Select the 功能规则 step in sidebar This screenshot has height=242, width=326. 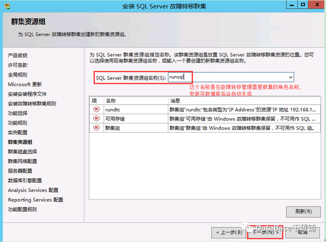point(18,123)
